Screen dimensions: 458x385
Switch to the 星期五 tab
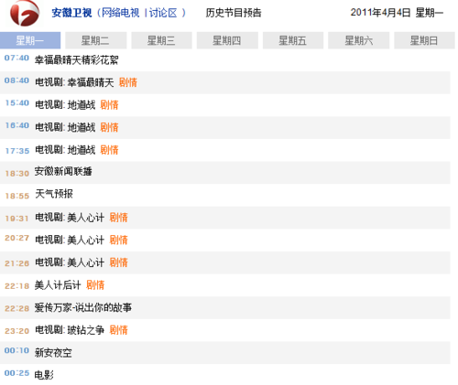click(293, 40)
